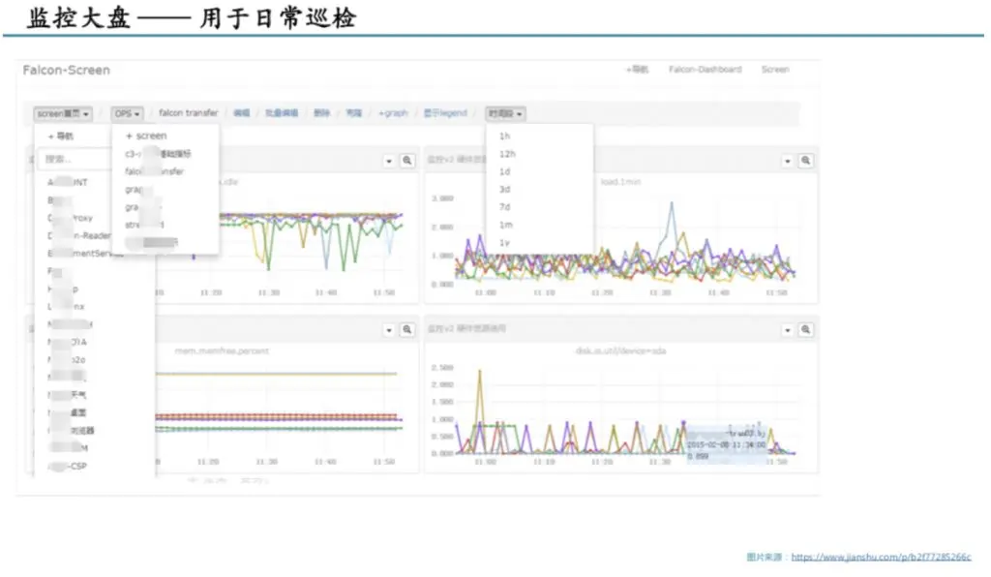Select the 1h time range
The width and height of the screenshot is (991, 577).
[x=504, y=136]
